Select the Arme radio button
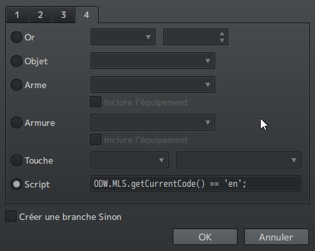The height and width of the screenshot is (251, 315). point(17,85)
